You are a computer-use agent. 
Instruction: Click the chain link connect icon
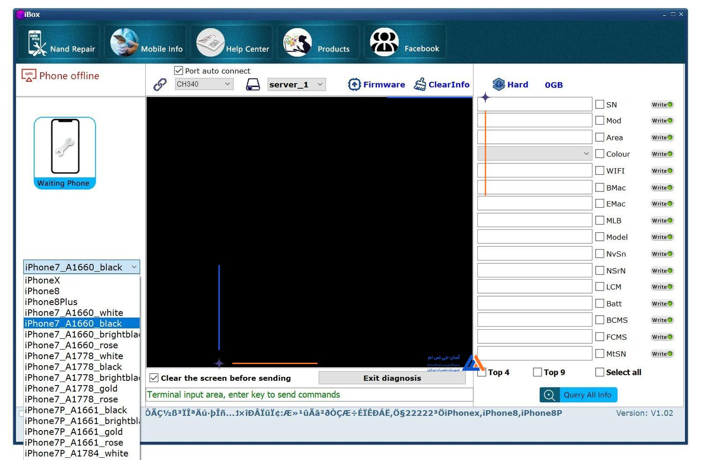click(160, 85)
